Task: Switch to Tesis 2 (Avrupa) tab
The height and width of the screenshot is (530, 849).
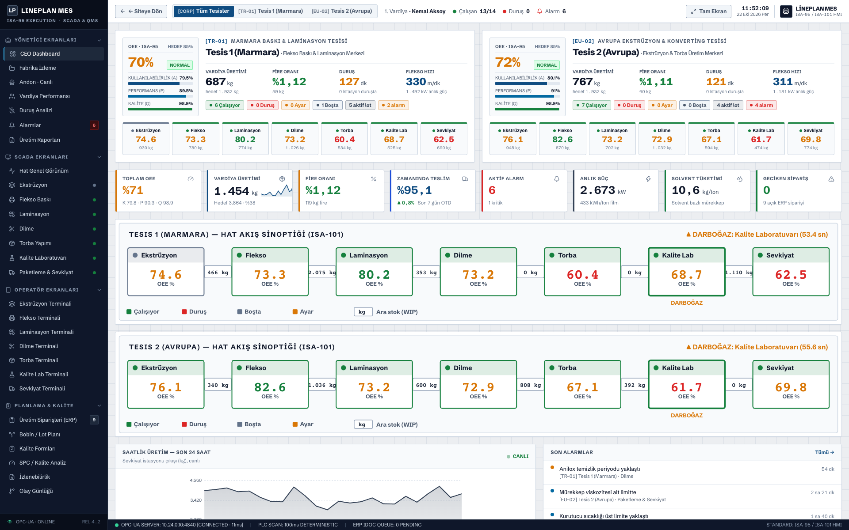Action: point(342,11)
